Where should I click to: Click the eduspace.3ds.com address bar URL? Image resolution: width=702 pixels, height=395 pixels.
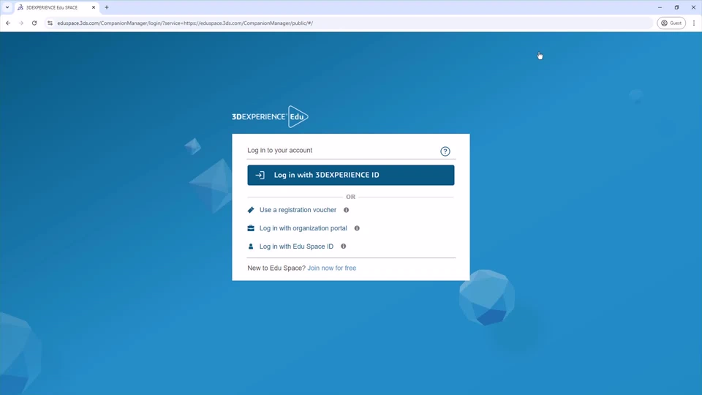(x=185, y=23)
